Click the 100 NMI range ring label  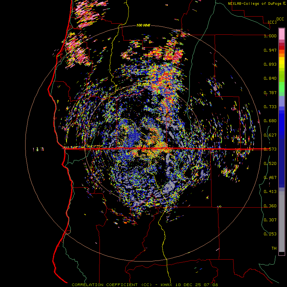click(x=143, y=25)
